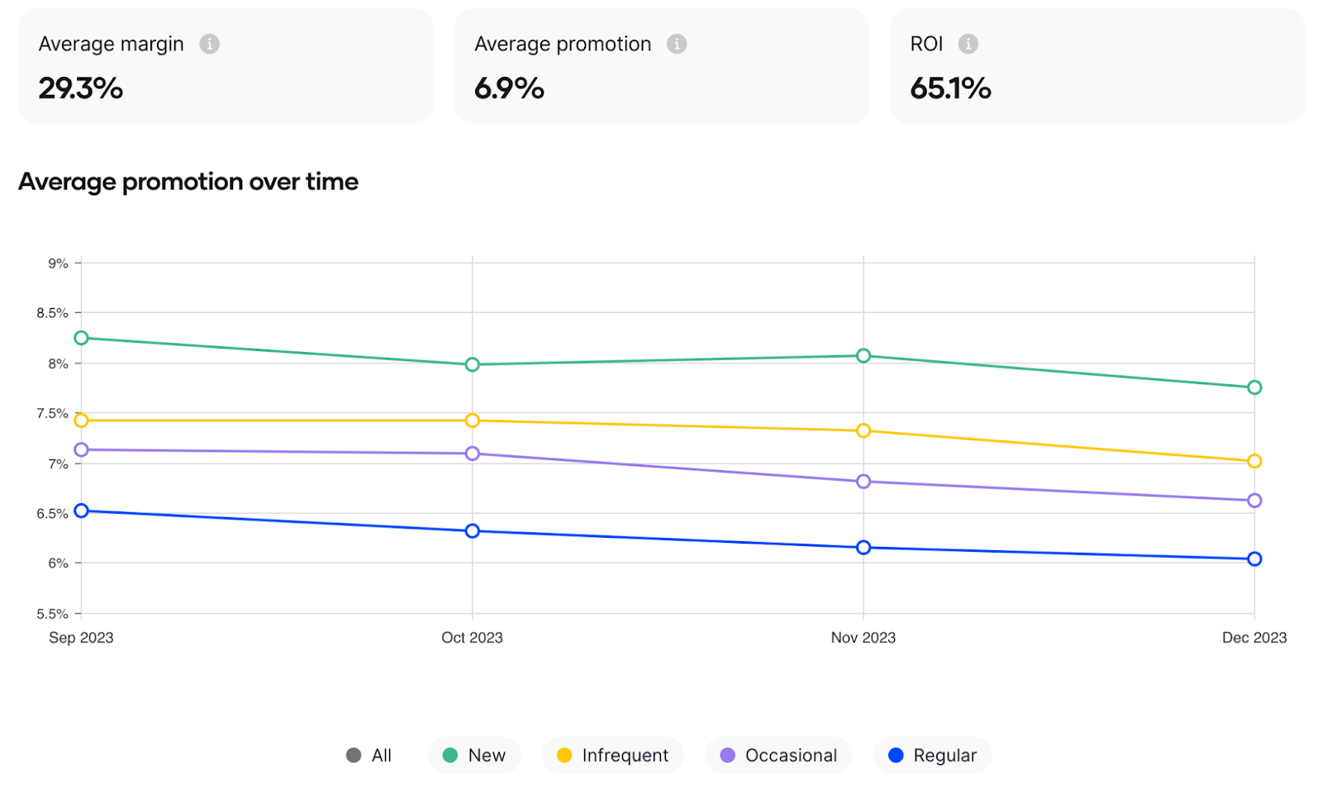
Task: Click the Average margin info icon
Action: pos(210,44)
